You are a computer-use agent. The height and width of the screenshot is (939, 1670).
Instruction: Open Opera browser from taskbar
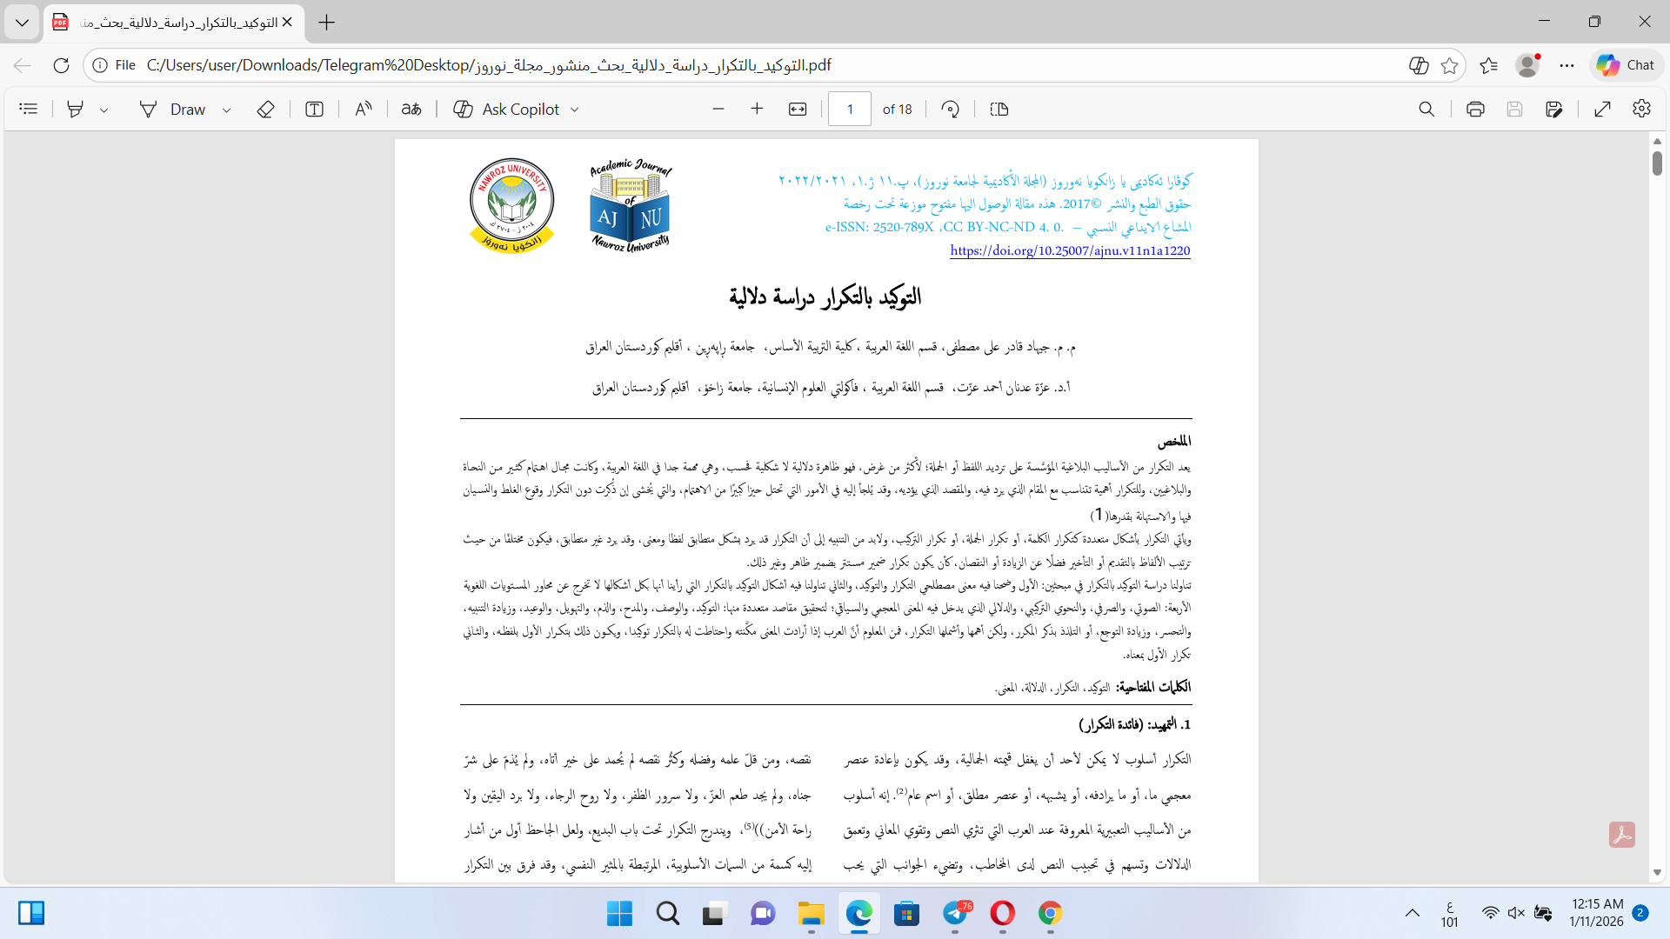coord(1002,913)
